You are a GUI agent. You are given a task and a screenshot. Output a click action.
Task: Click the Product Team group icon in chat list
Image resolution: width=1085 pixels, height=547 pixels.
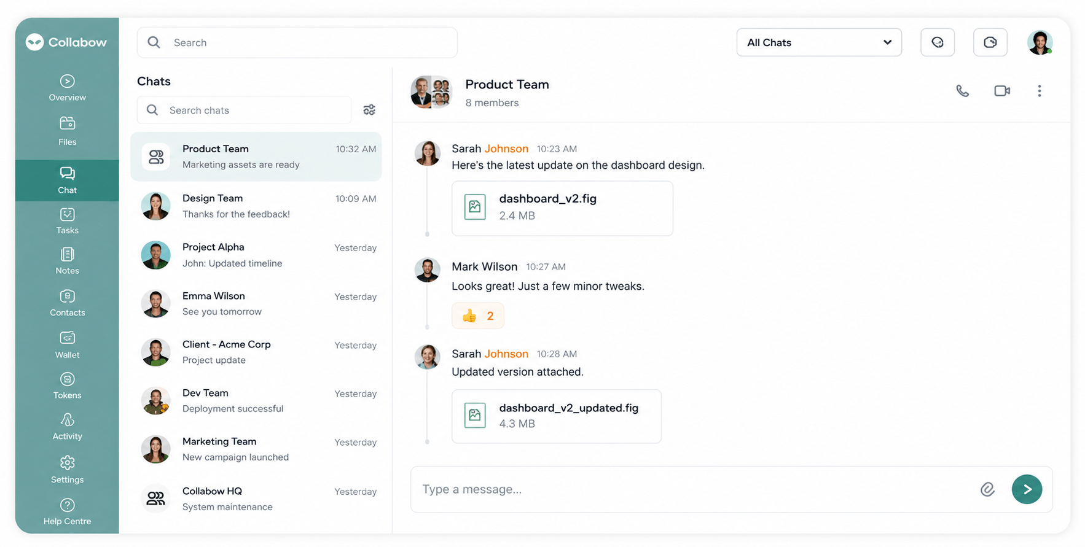tap(156, 157)
